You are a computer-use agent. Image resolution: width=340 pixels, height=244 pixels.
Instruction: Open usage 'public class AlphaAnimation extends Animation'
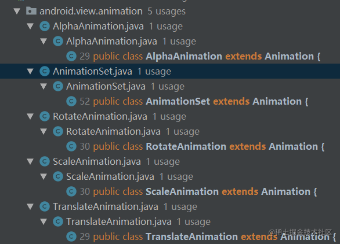coord(207,56)
